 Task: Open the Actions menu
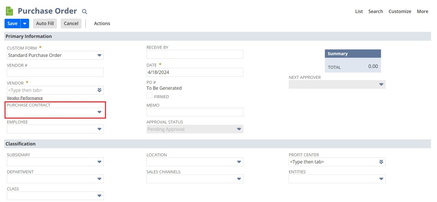point(102,23)
